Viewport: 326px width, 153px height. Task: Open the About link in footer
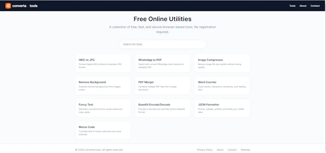point(220,150)
